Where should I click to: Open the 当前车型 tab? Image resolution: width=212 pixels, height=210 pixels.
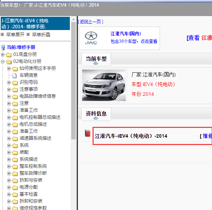pyautogui.click(x=96, y=59)
